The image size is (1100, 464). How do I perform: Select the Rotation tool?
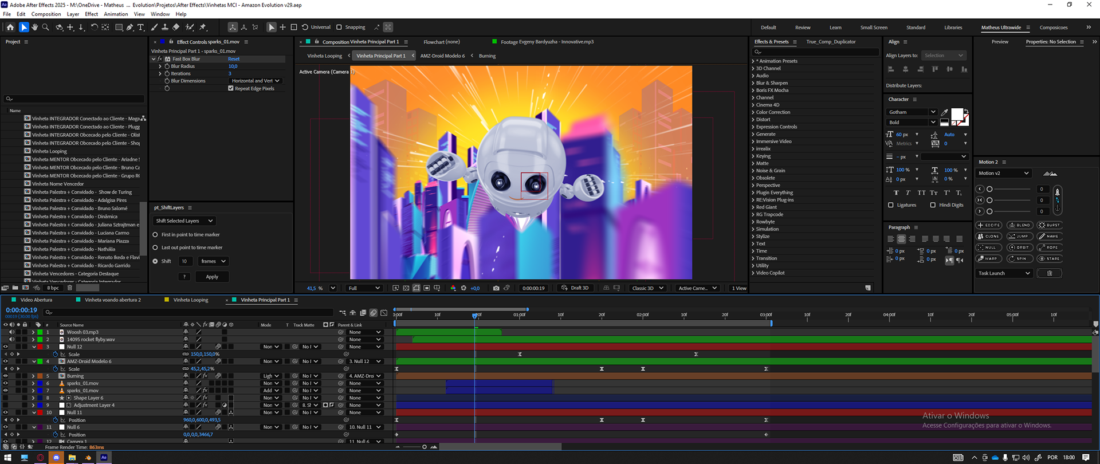tap(94, 27)
